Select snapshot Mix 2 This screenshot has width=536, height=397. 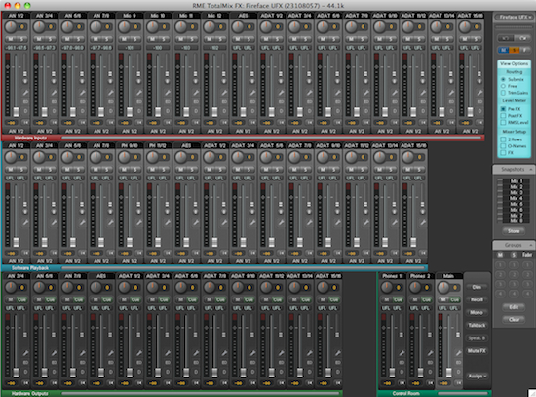coord(517,187)
